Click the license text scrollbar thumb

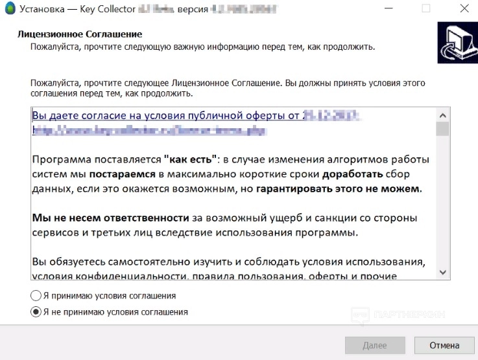442,129
